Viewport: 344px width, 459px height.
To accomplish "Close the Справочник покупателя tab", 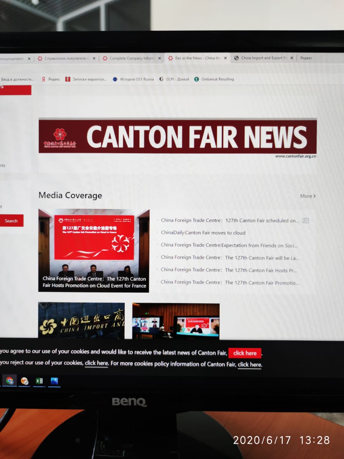I will [x=94, y=58].
